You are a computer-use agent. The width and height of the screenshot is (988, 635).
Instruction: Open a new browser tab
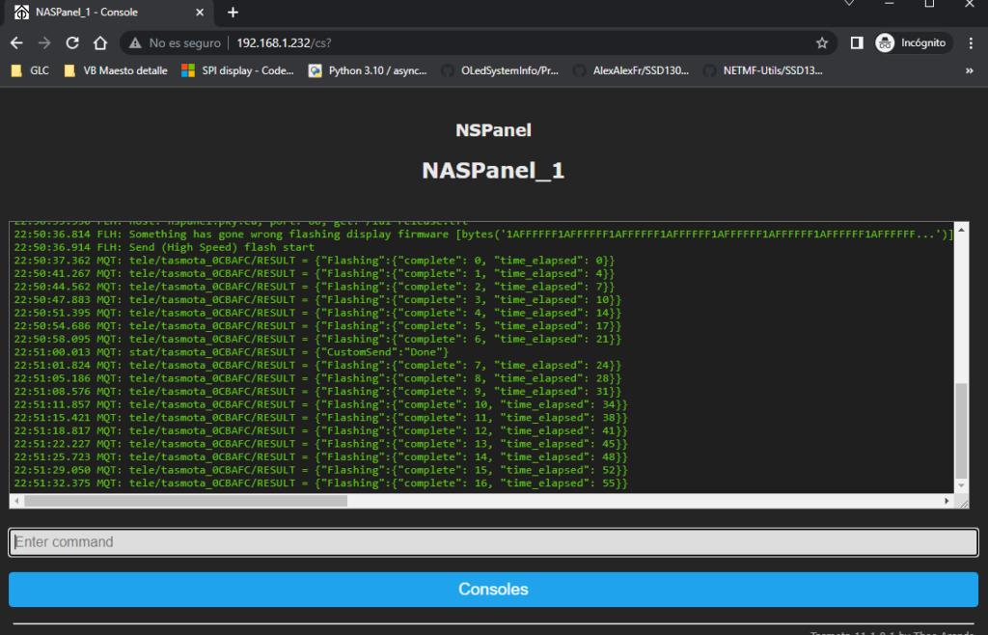[x=233, y=12]
